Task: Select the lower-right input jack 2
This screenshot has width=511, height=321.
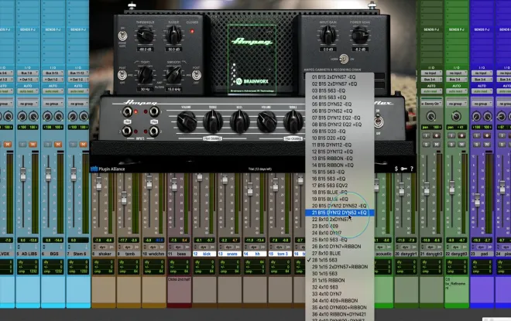Action: click(x=154, y=131)
